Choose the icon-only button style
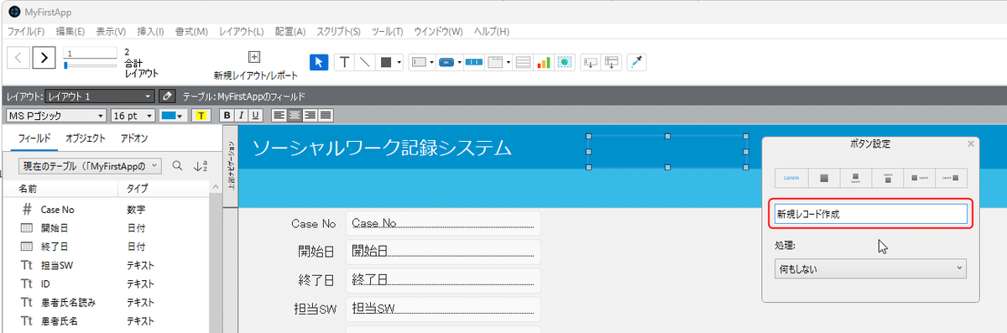The width and height of the screenshot is (1007, 333). [824, 177]
